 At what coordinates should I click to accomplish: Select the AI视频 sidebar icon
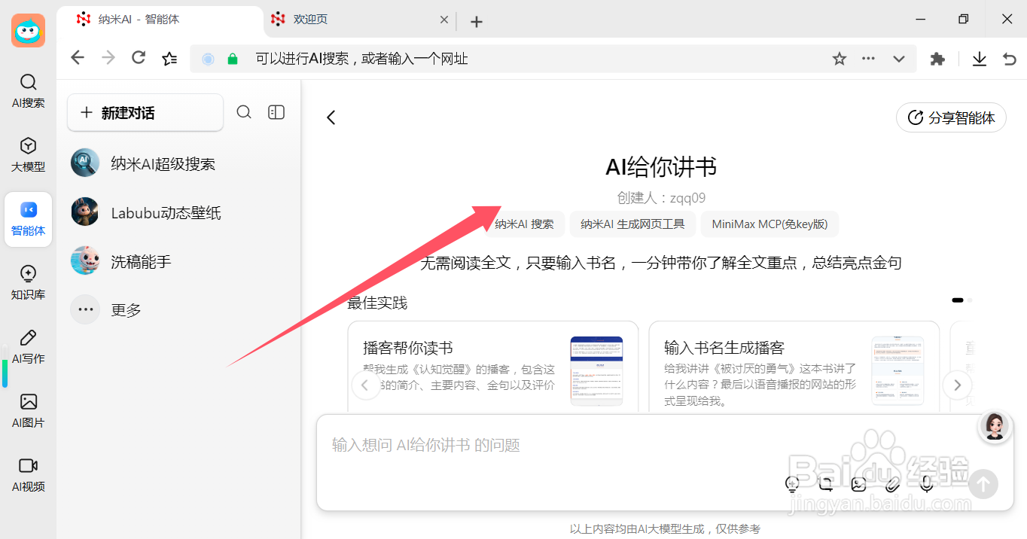click(28, 474)
